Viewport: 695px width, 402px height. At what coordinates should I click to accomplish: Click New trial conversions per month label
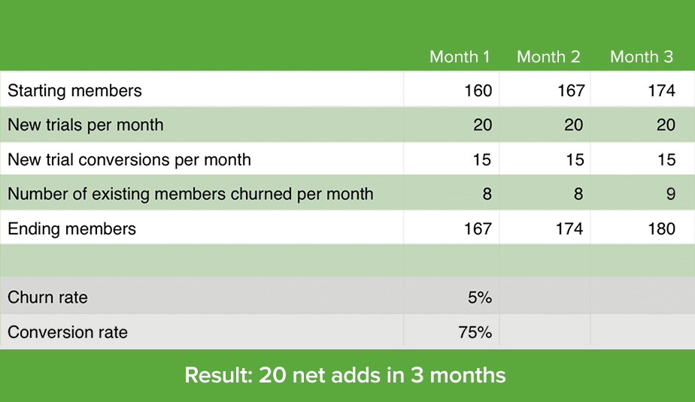[x=129, y=159]
